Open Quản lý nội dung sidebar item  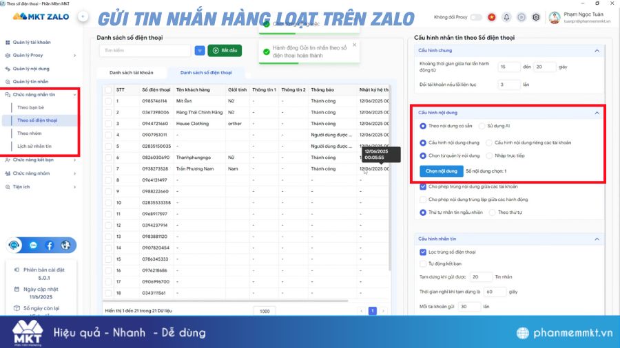[x=31, y=69]
